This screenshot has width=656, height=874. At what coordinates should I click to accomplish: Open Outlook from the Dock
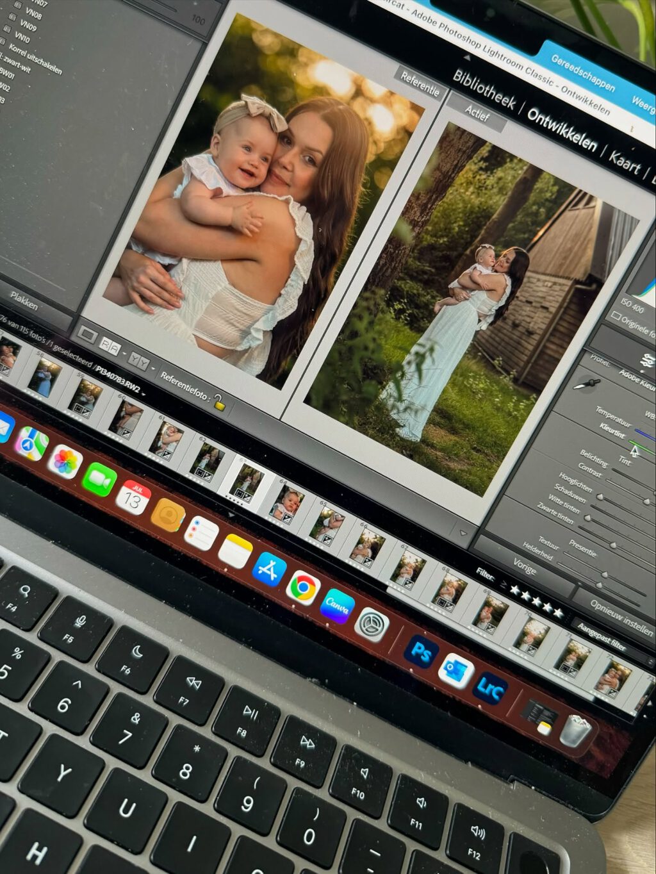456,670
